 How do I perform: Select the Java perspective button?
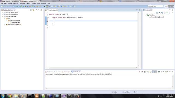(171, 7)
